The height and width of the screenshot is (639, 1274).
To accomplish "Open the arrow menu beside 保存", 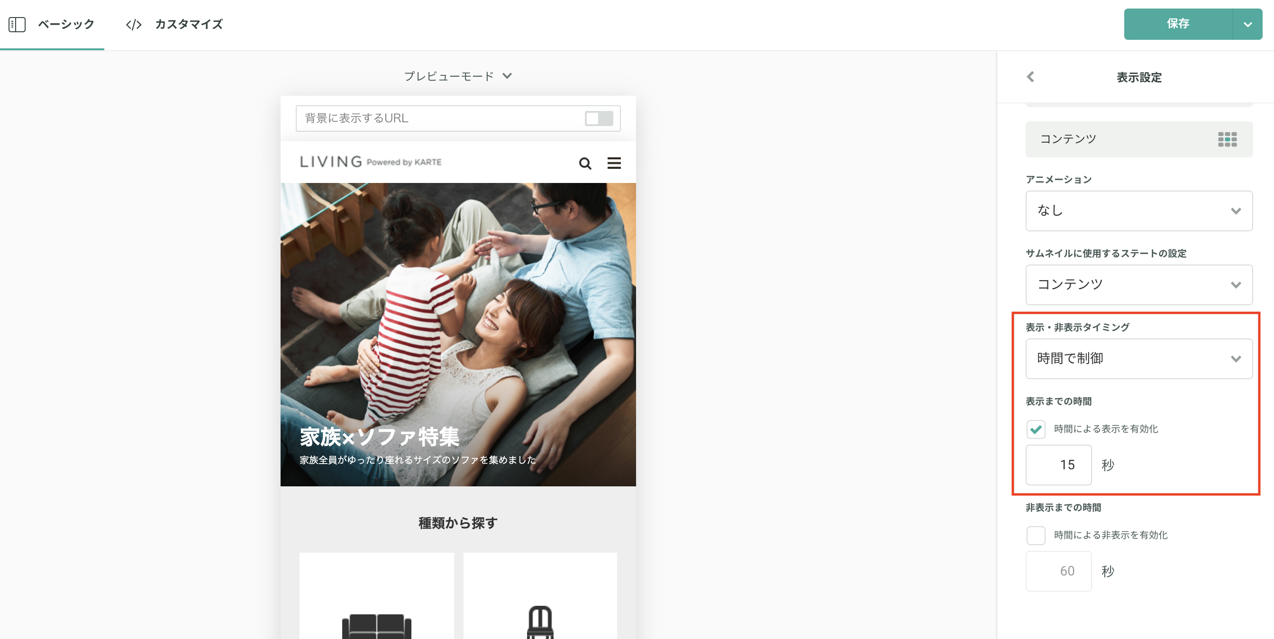I will point(1247,24).
